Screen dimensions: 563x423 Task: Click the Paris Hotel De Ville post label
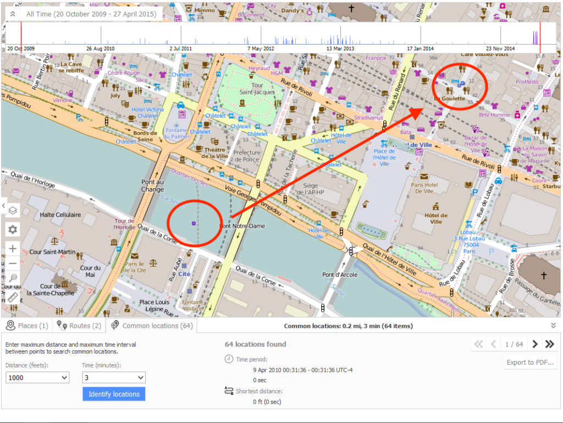424,188
